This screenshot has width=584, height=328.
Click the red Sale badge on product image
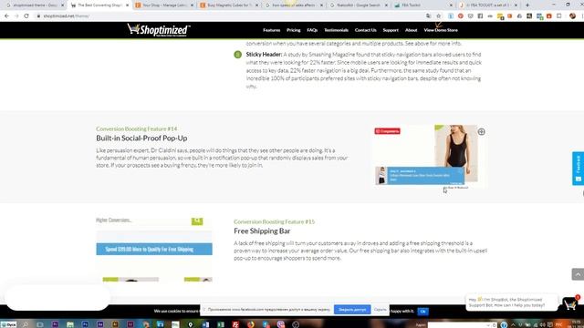click(x=387, y=131)
